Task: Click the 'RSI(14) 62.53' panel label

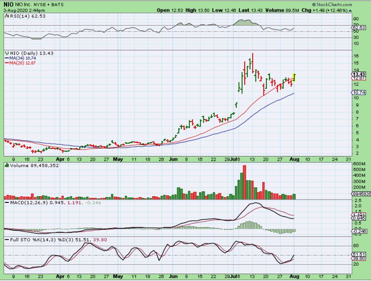Action: pos(28,16)
